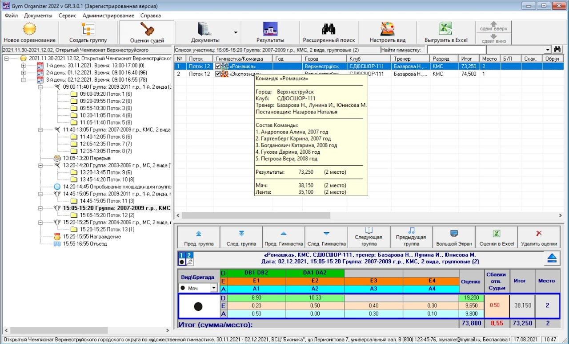Expand the 1-й день tree node
This screenshot has height=344, width=569.
point(24,66)
